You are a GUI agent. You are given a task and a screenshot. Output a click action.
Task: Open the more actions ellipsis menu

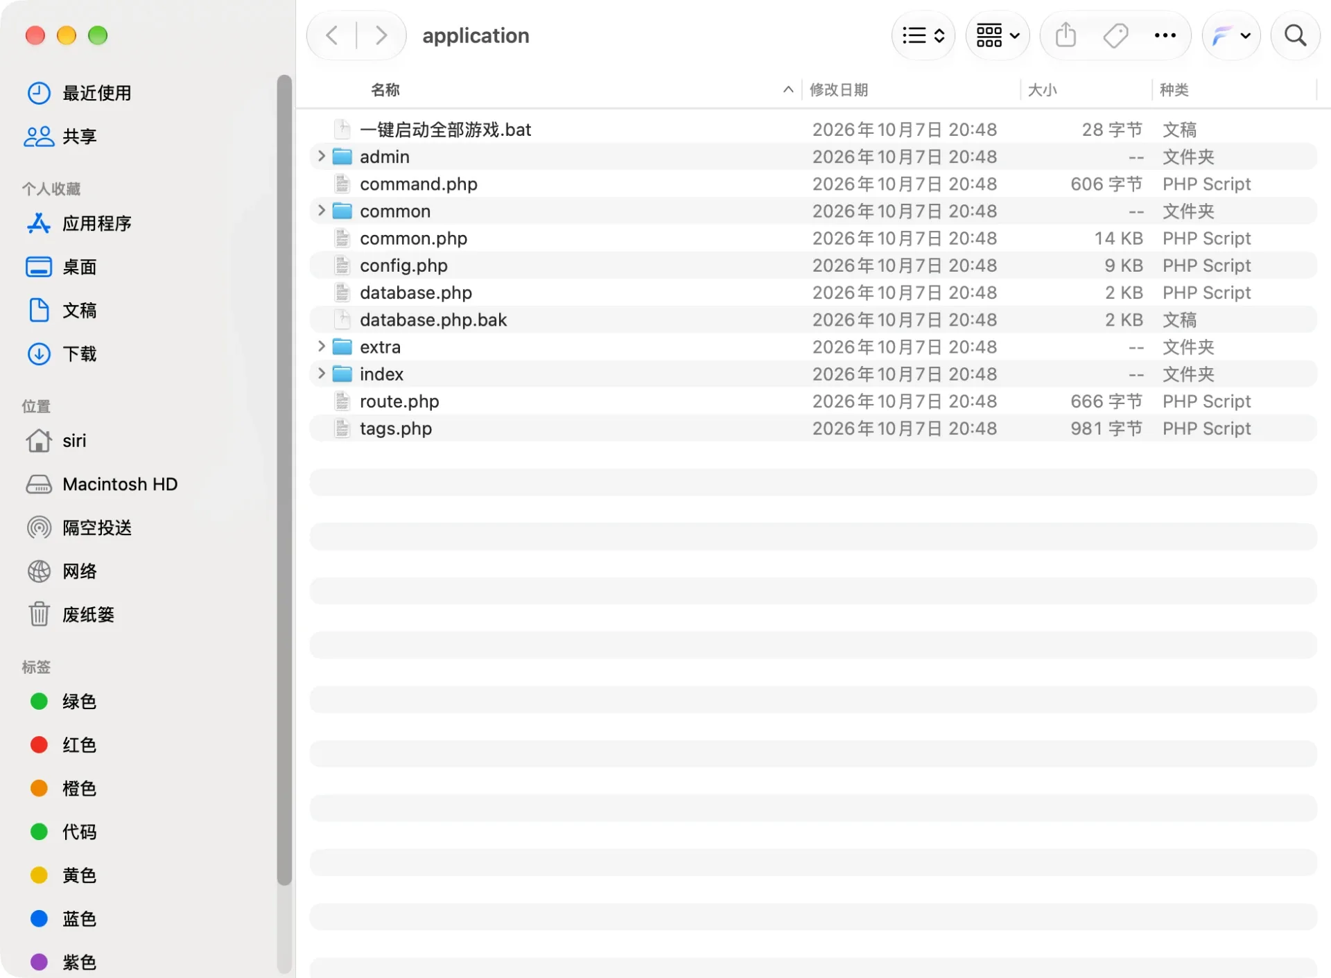tap(1165, 35)
